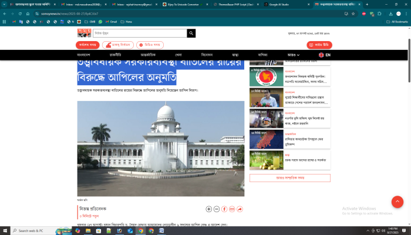Open the Politics (রাজনীতি) menu item
Viewport: 411px width, 235px height.
click(115, 55)
